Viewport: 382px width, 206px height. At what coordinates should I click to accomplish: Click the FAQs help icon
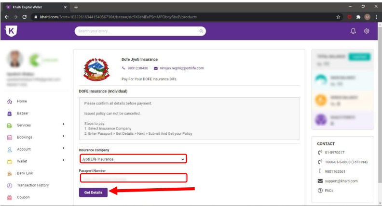click(320, 191)
